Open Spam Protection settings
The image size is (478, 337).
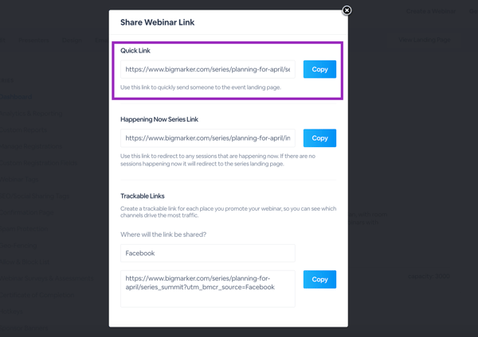coord(24,229)
